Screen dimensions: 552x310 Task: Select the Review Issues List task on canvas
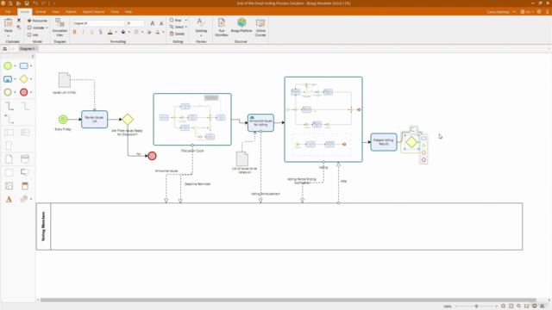(94, 119)
